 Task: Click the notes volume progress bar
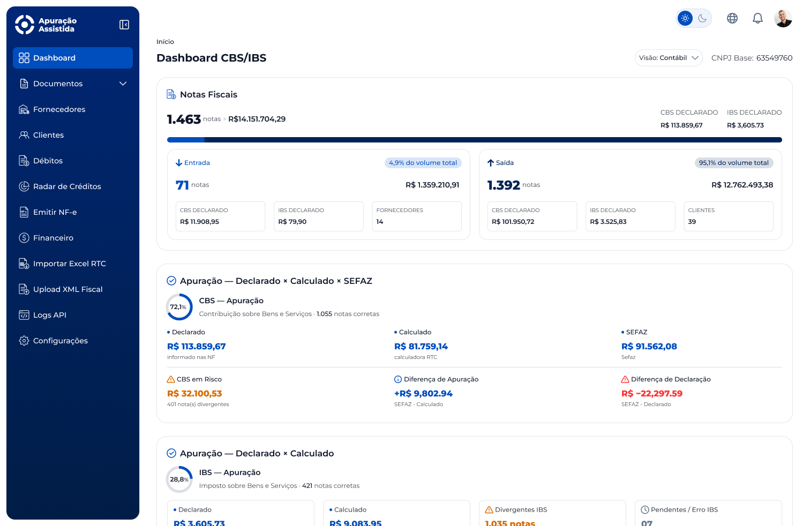coord(474,140)
